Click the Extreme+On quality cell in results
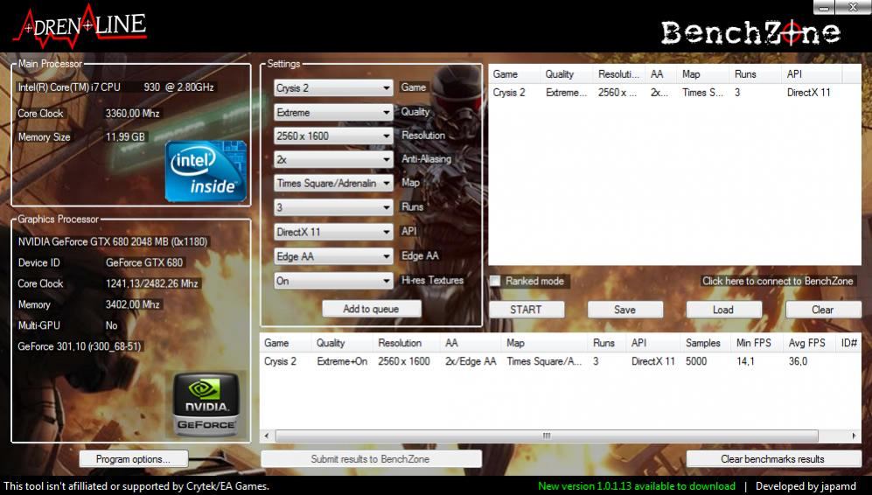This screenshot has height=495, width=872. (342, 361)
